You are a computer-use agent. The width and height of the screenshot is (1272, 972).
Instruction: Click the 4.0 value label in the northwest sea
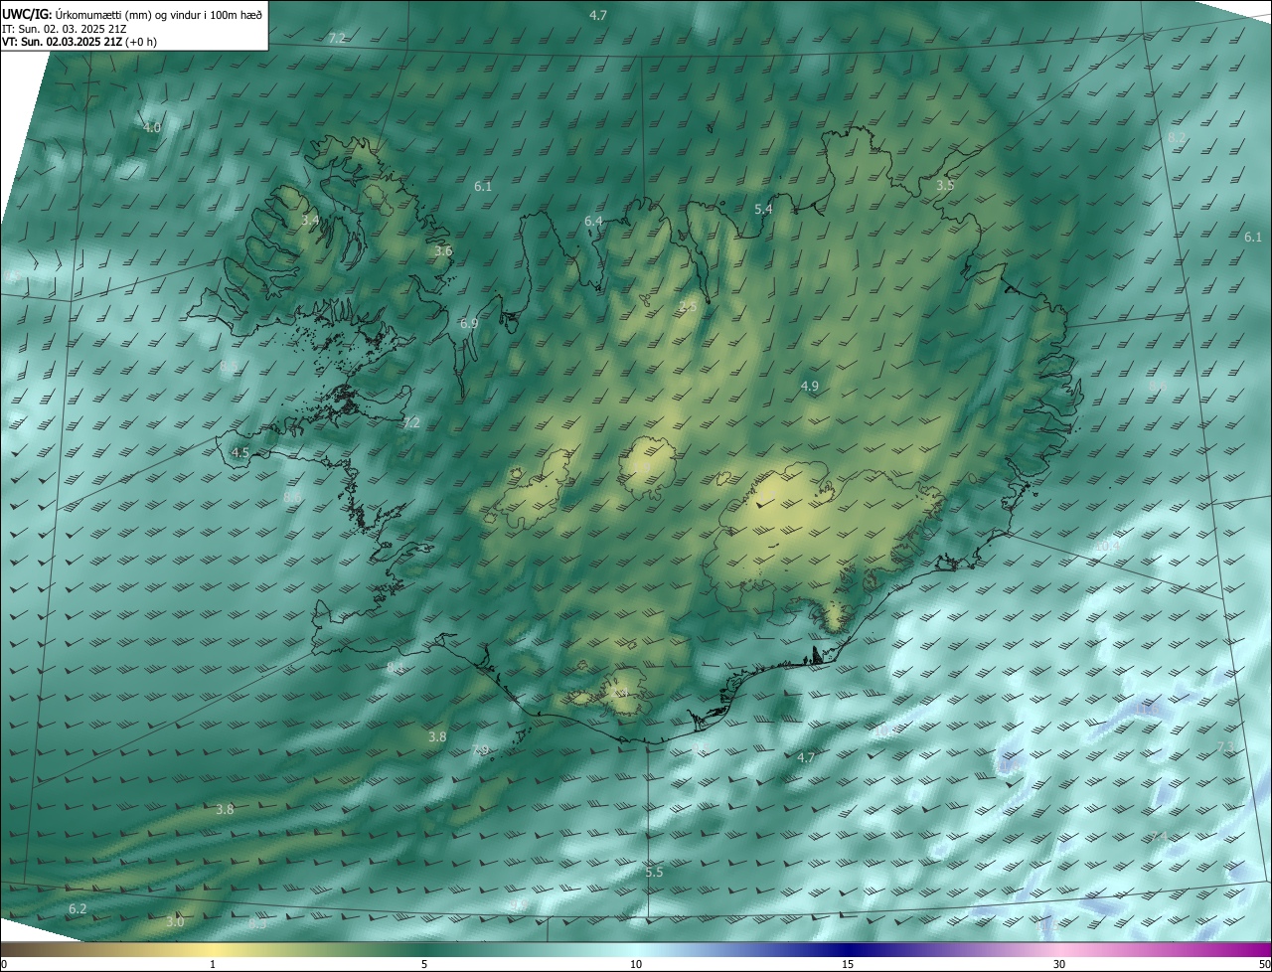pos(151,128)
